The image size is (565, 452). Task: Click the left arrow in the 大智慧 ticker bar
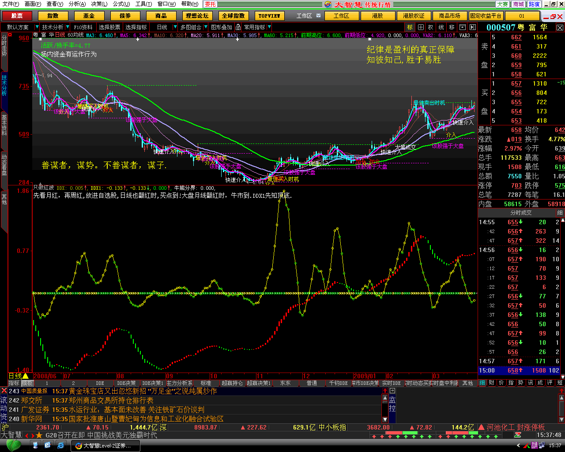point(27,436)
